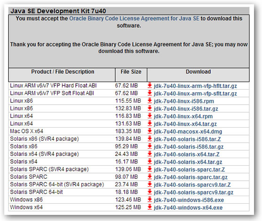Click 'Linux ARM v6/v7 VFP Soft Float ABI' text

click(x=52, y=93)
